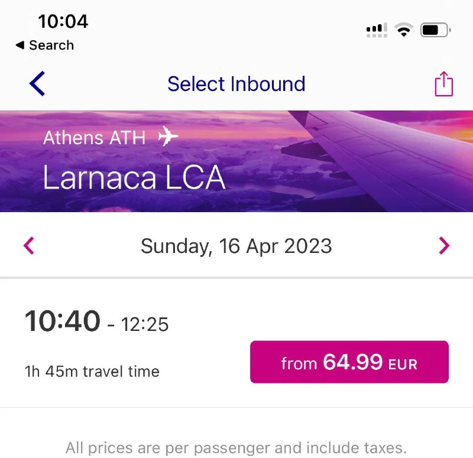
Task: Select the 10:40 departure time
Action: pos(62,321)
